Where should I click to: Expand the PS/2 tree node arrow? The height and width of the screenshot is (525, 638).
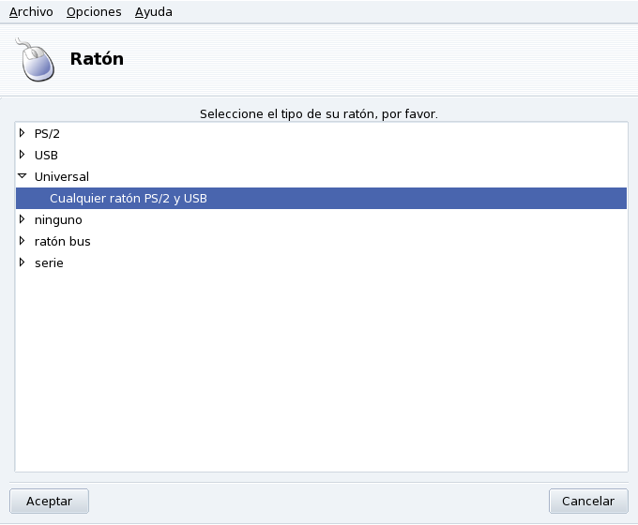[22, 133]
